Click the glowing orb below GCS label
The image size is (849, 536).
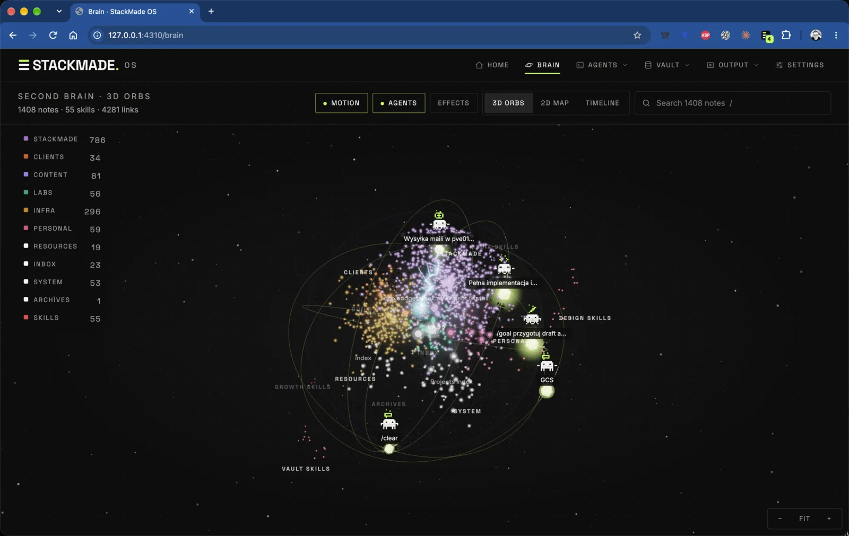pos(547,391)
